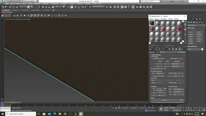Open the Alpha channel output dropdown
The image size is (206, 116).
pos(178,89)
